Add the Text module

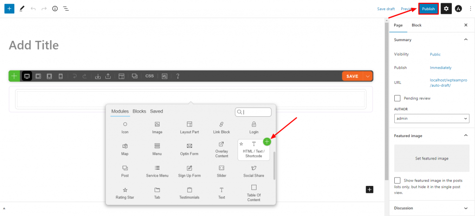[221, 193]
